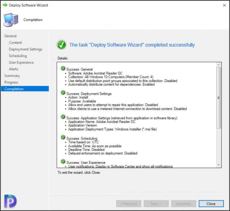Open the User Experience step
Image resolution: width=230 pixels, height=211 pixels.
(x=21, y=62)
